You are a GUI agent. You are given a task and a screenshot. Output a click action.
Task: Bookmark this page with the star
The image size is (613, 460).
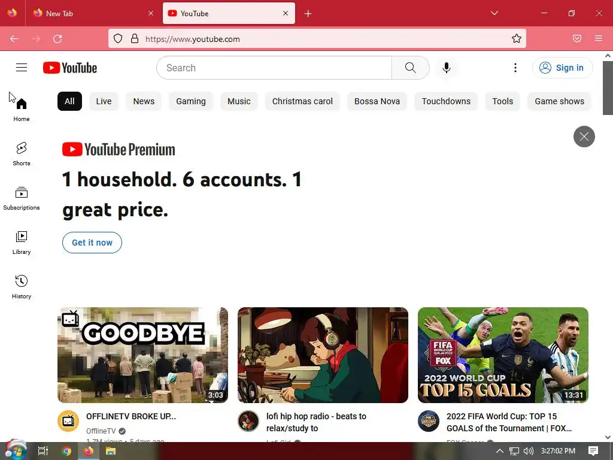[x=517, y=39]
